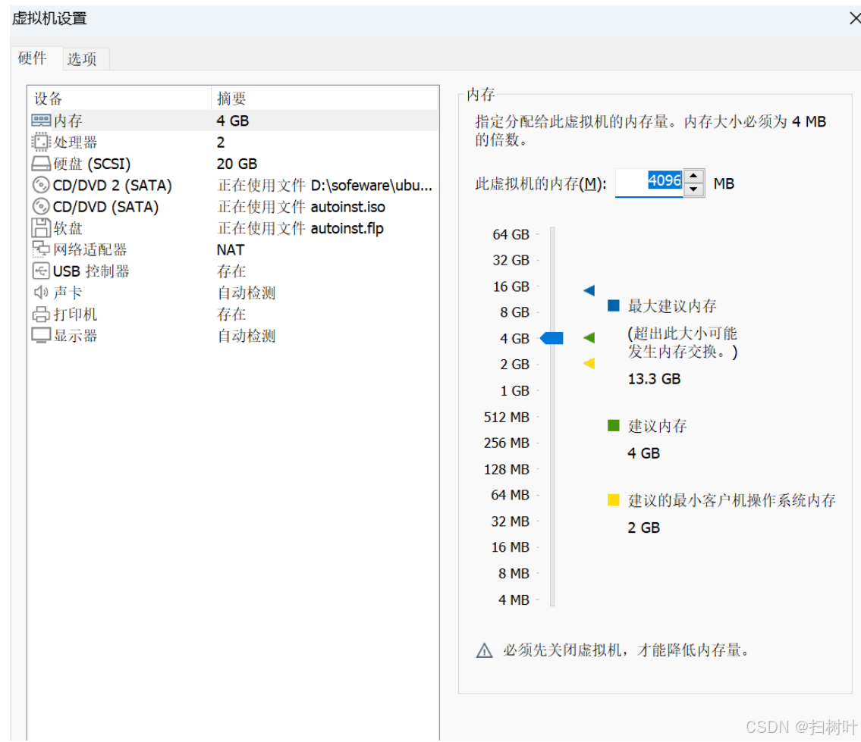Select the 网络适配器 network adapter icon
This screenshot has height=742, width=861.
[41, 249]
